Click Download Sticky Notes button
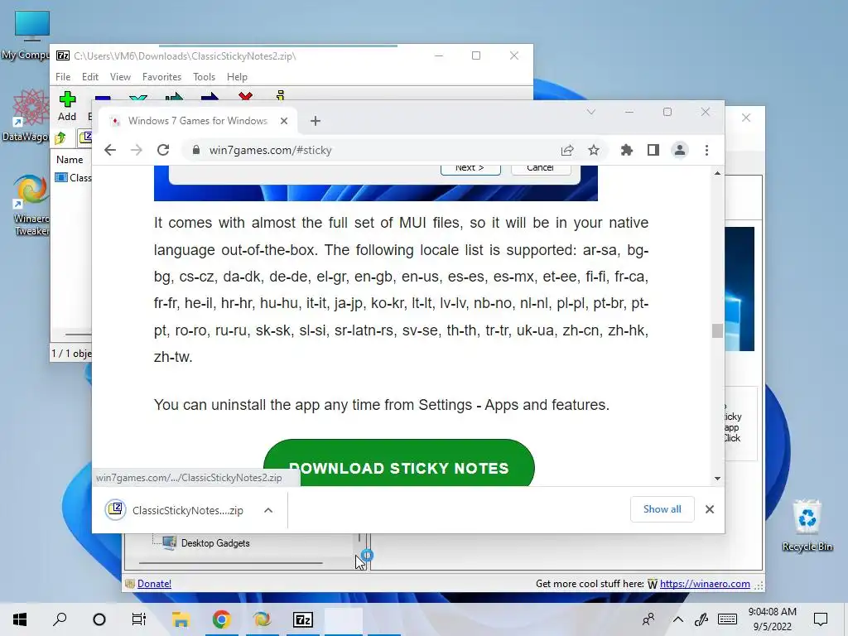848x636 pixels. (x=398, y=464)
